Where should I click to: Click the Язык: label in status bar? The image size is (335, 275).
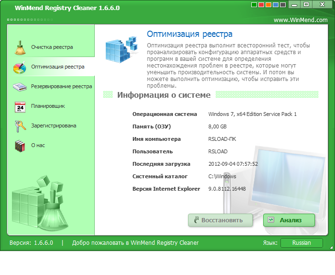click(x=270, y=243)
